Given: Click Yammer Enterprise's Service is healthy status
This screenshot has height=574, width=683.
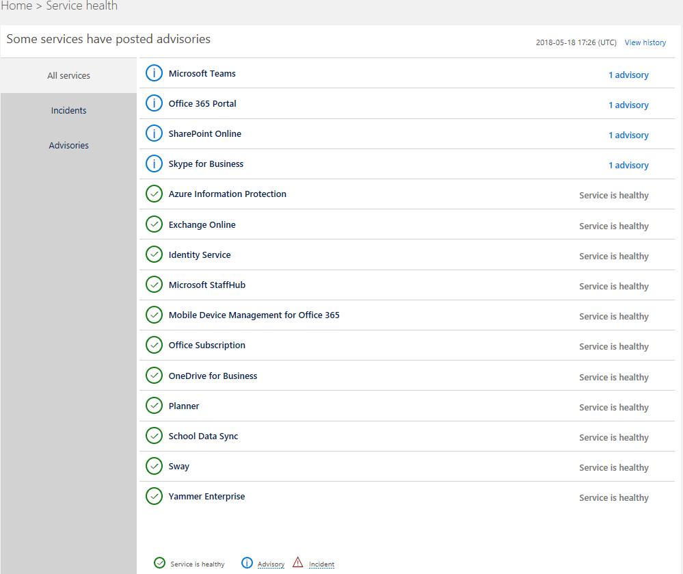Looking at the screenshot, I should coord(614,497).
